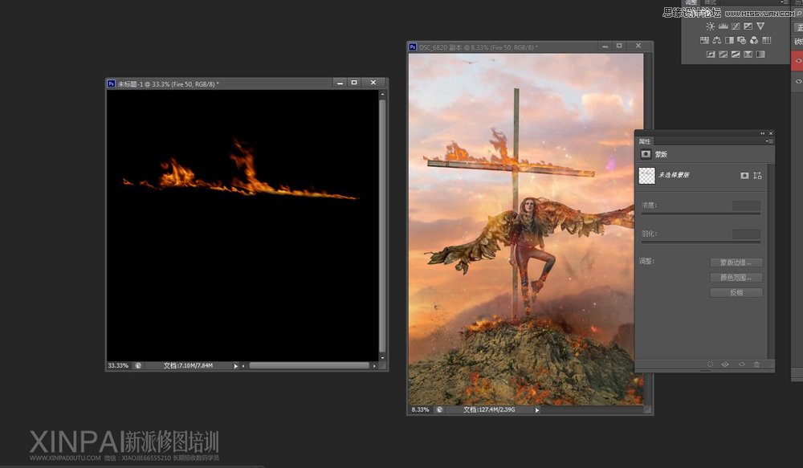
Task: Add a Selective Color adjustment
Action: click(748, 55)
